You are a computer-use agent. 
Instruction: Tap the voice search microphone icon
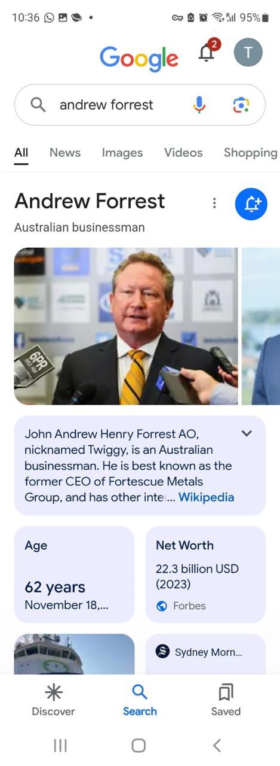199,105
